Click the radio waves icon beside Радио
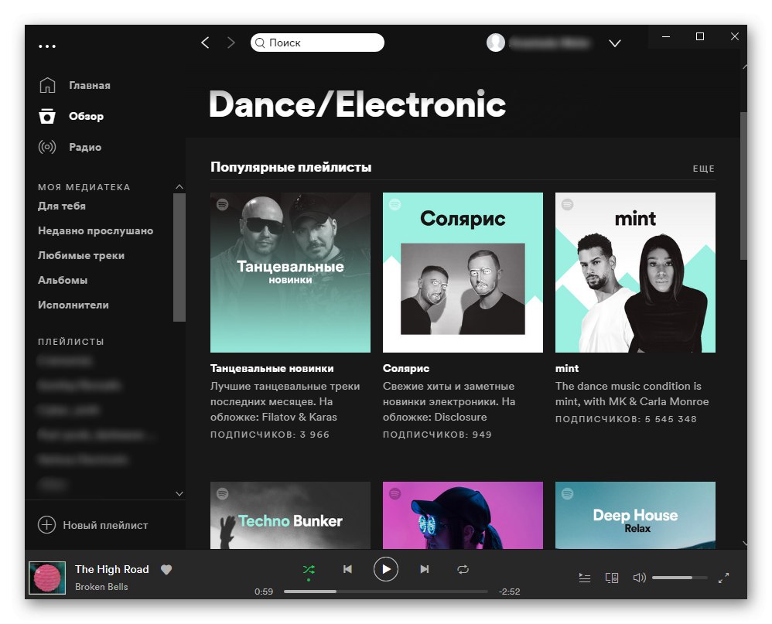Viewport: 772px width, 624px height. tap(47, 147)
